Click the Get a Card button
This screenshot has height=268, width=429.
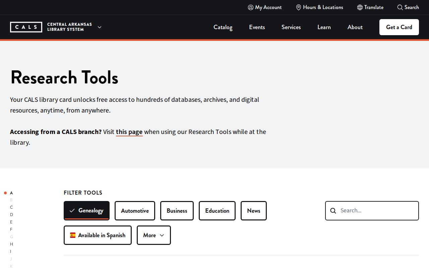click(x=399, y=27)
